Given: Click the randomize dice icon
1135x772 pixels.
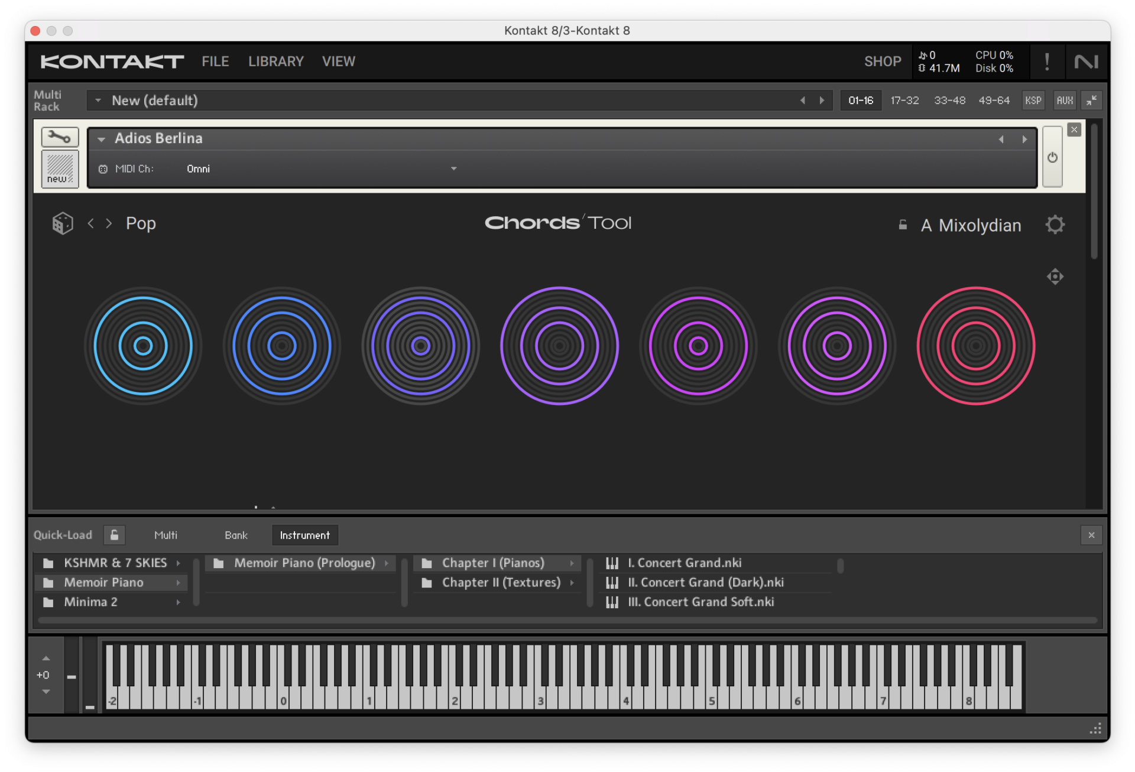Looking at the screenshot, I should pos(62,223).
